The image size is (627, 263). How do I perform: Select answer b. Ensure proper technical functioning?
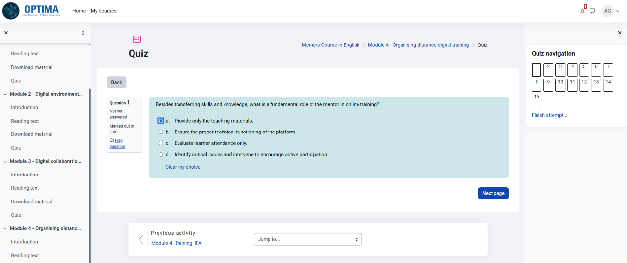pos(161,132)
